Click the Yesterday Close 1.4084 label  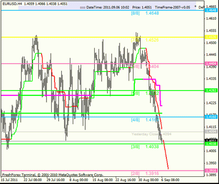click(x=152, y=134)
